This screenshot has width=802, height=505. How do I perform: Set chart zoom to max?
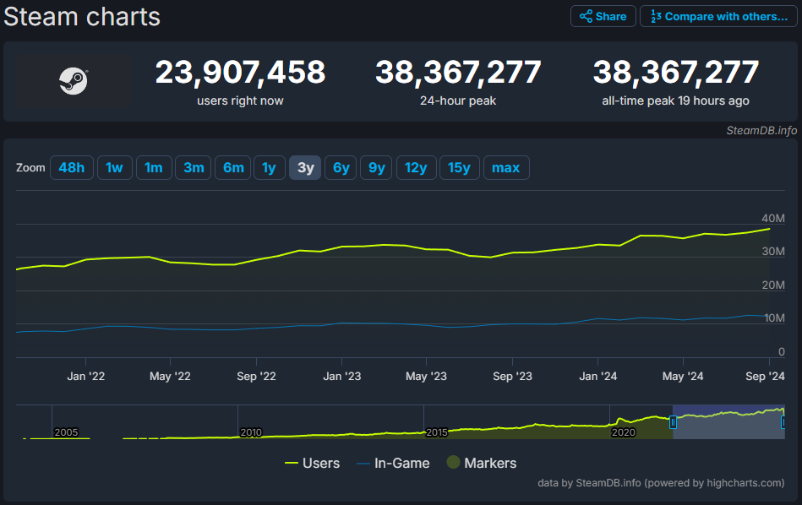pyautogui.click(x=506, y=168)
